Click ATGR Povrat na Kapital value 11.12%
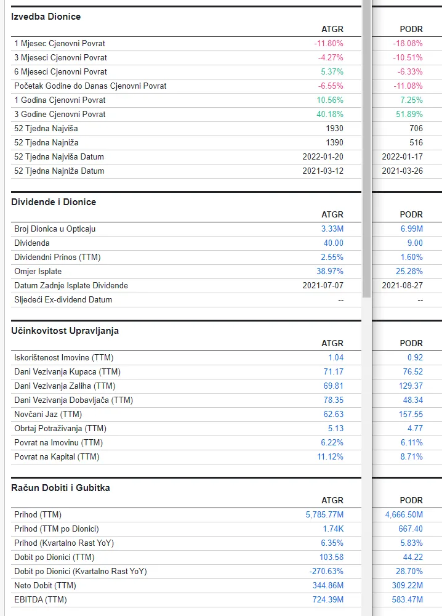 coord(330,457)
